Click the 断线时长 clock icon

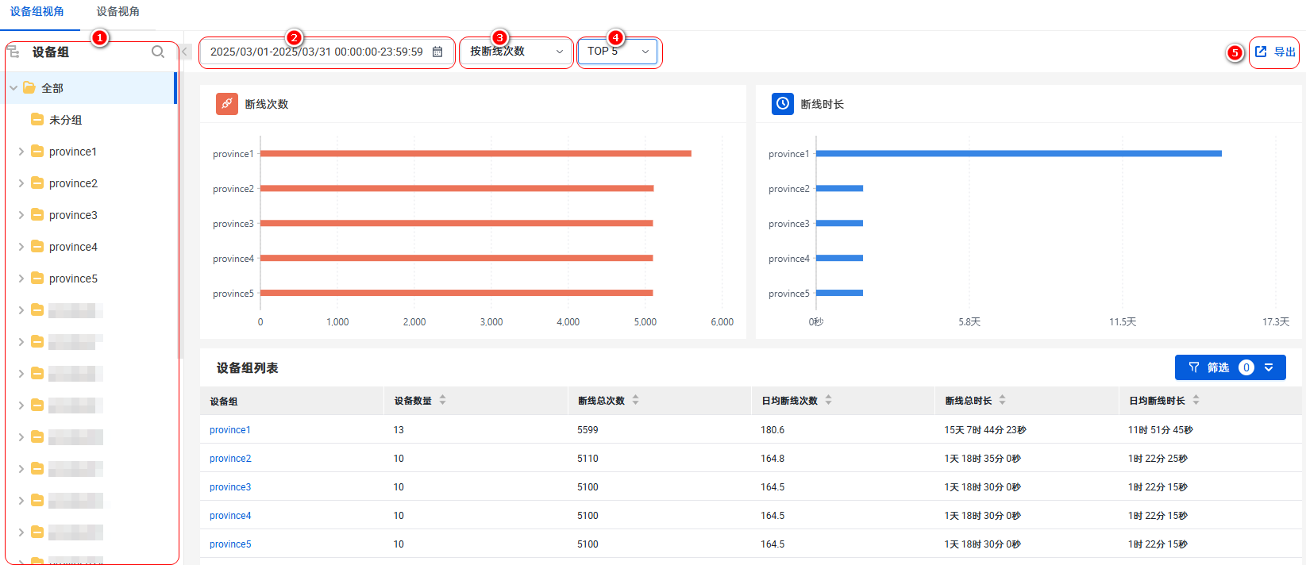click(x=783, y=104)
